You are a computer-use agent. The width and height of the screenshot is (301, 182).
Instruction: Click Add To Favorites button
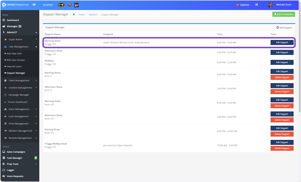283,14
